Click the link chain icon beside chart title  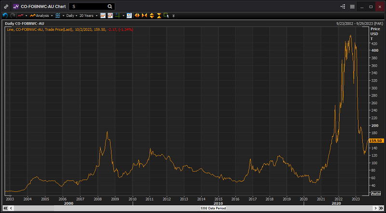(6, 7)
